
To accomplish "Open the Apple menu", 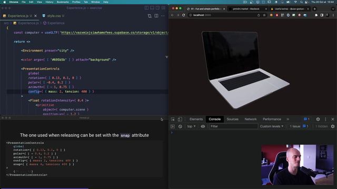I will [5, 2].
